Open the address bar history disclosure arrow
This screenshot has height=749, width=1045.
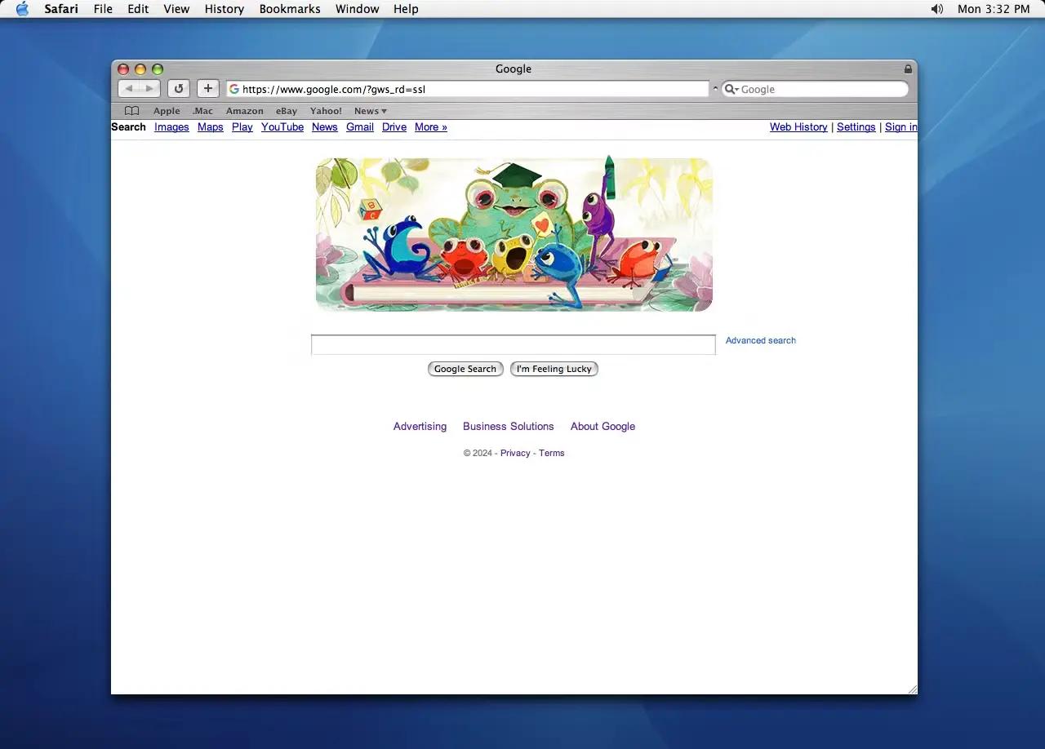coord(715,89)
